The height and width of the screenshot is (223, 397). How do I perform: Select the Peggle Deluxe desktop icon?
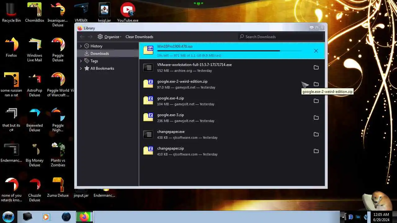pyautogui.click(x=58, y=50)
